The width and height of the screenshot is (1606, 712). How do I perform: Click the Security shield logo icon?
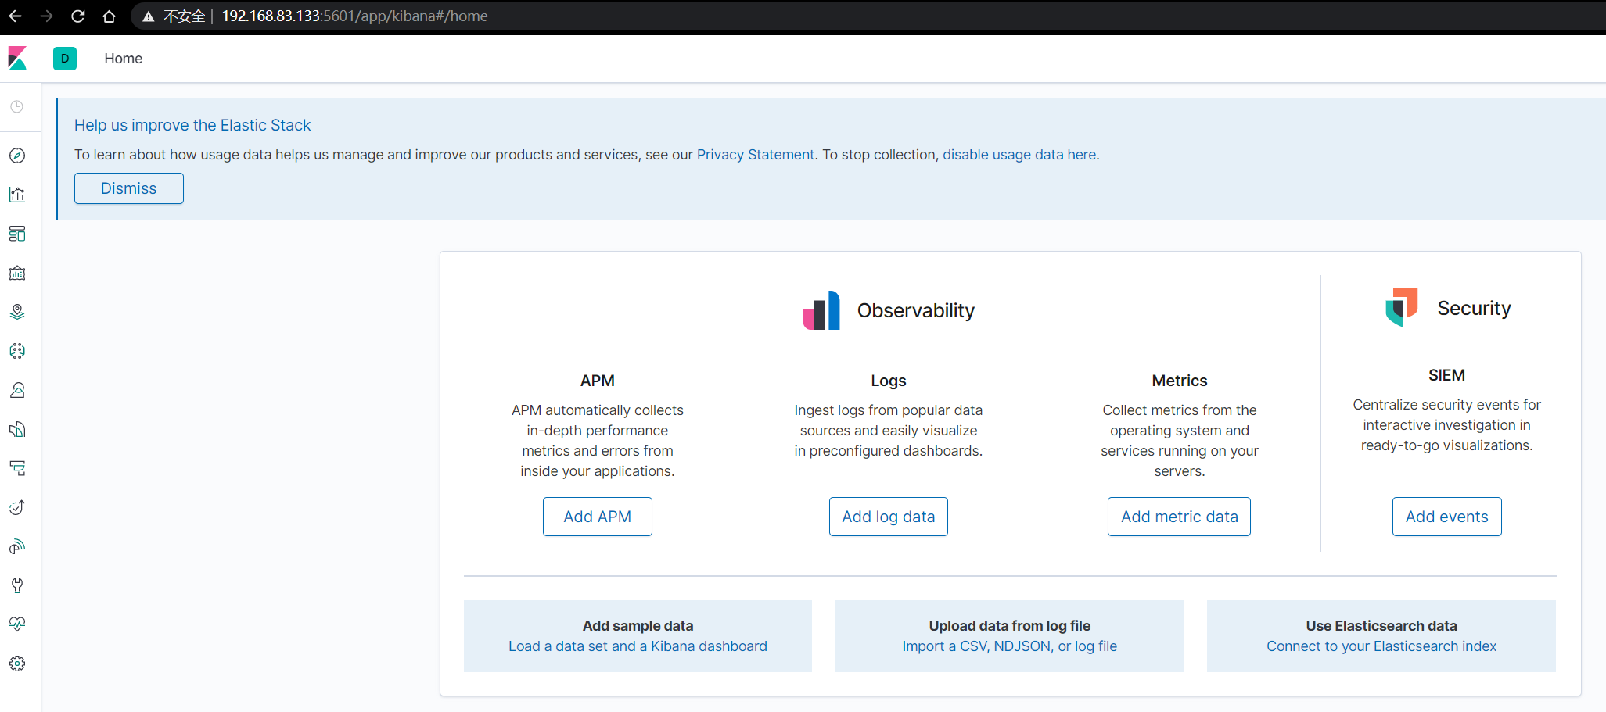1402,307
